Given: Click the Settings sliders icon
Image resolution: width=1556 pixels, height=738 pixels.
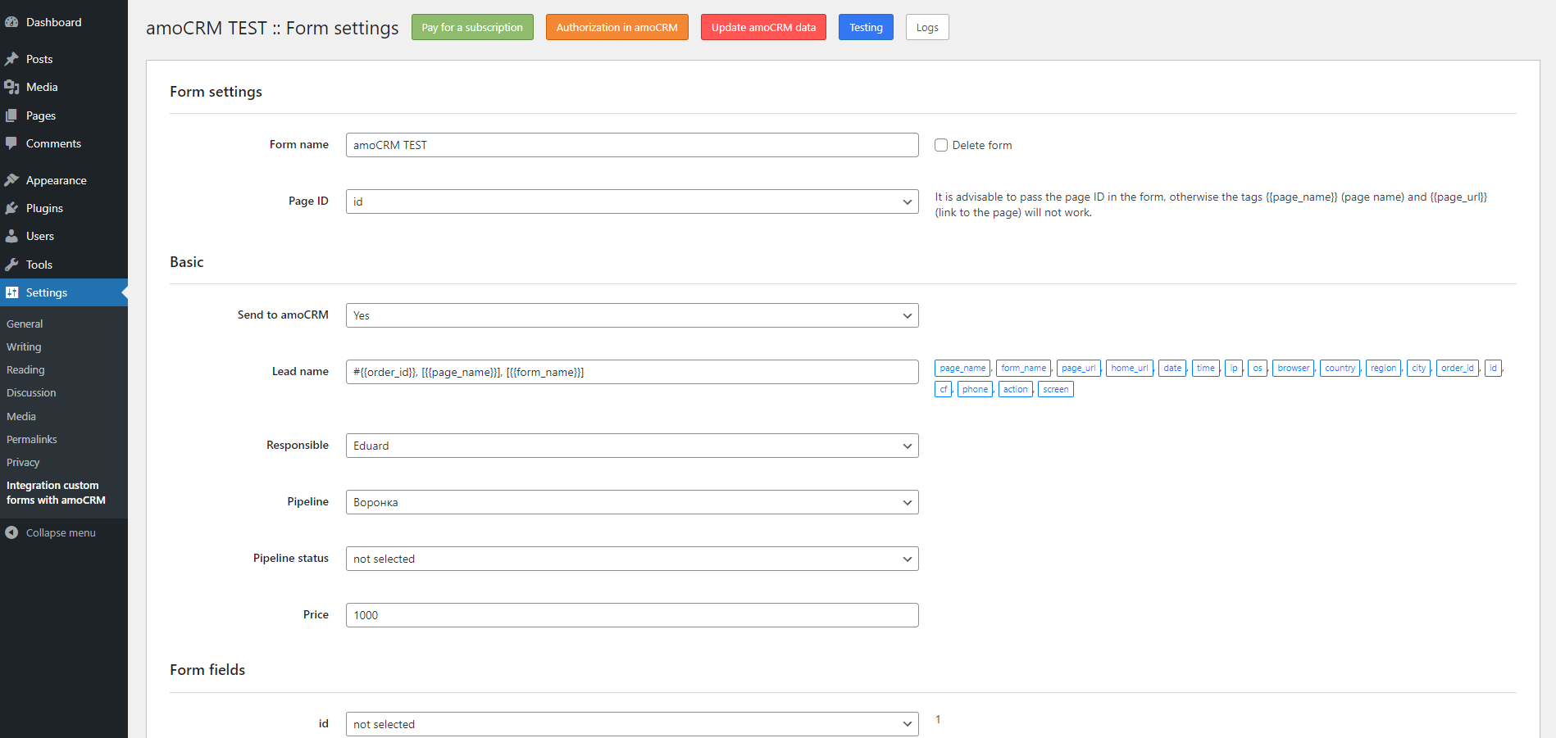Looking at the screenshot, I should pos(11,292).
